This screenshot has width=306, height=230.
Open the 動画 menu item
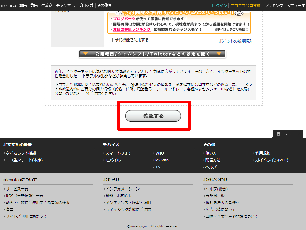click(x=23, y=6)
